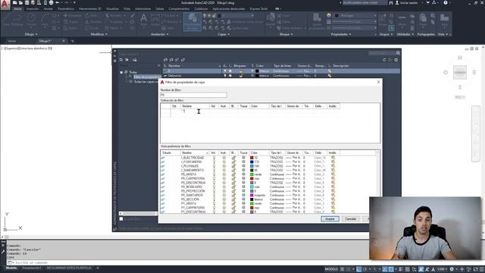Switch to the Dibujo1 drawing tab

point(45,41)
